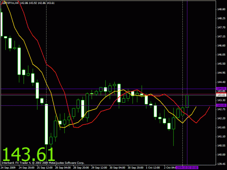
Task: Click the 30 Sep 20:00 time label
Action: [135, 168]
